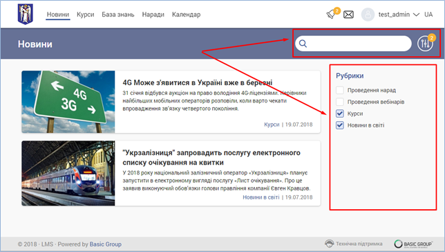Go to the Календар menu item

pos(186,15)
